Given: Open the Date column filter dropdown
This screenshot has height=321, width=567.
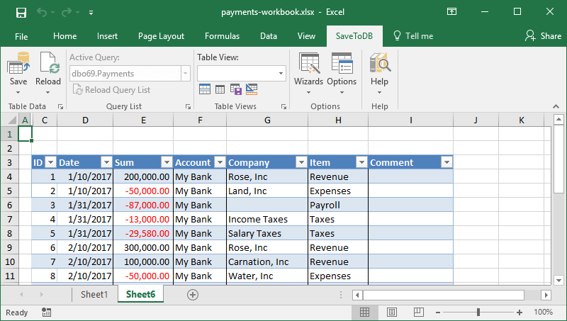Looking at the screenshot, I should click(106, 163).
